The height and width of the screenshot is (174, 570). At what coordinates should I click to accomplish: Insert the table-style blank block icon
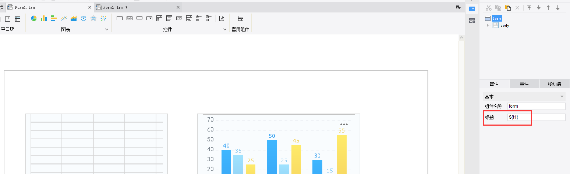18,19
